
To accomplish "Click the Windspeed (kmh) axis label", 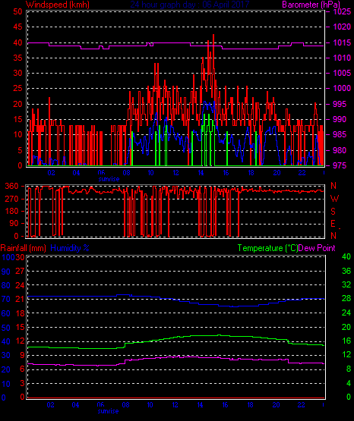I will pyautogui.click(x=57, y=5).
